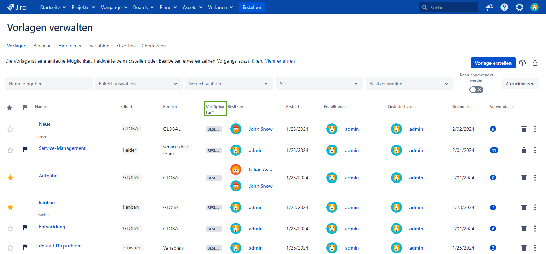Click the cloud download import icon
546x254 pixels.
pyautogui.click(x=523, y=63)
